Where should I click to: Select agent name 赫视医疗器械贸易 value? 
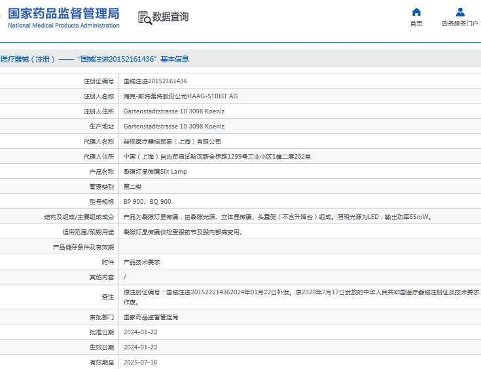click(x=172, y=142)
